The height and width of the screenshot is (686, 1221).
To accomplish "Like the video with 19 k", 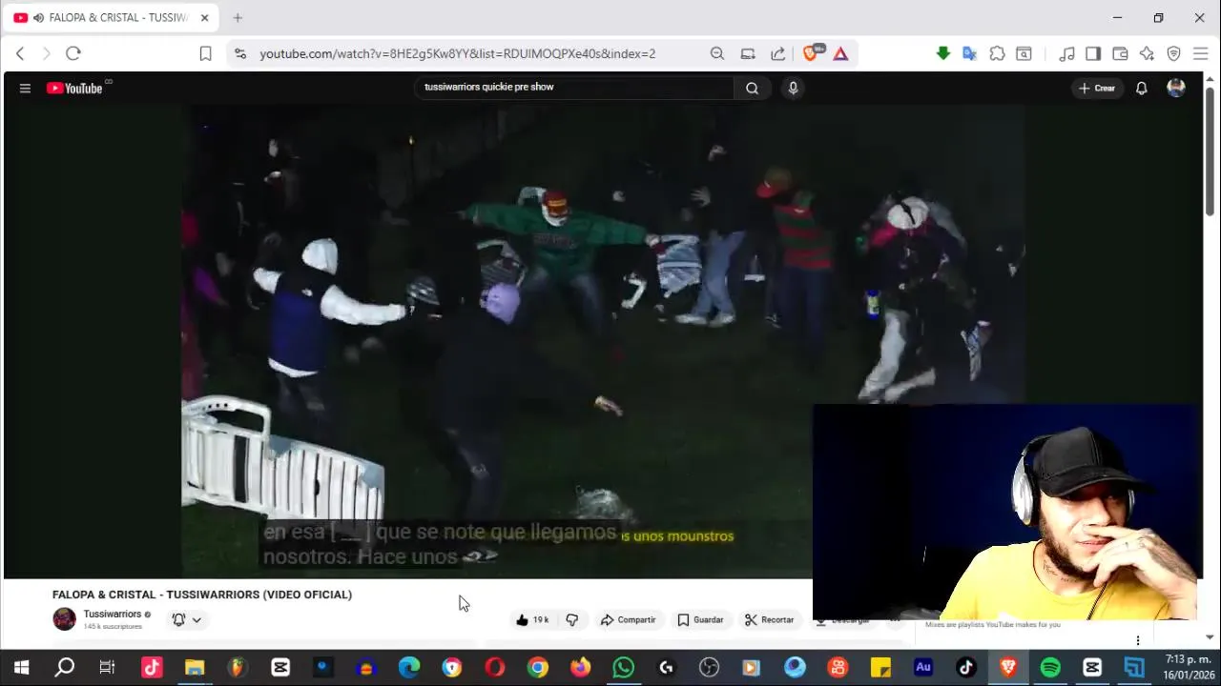I will point(532,619).
